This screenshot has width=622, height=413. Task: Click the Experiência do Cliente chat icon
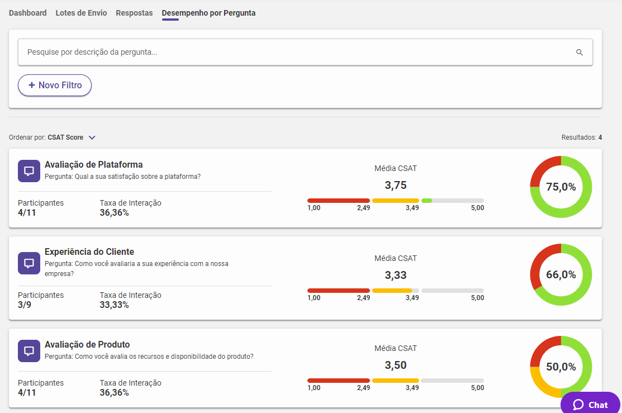[29, 263]
